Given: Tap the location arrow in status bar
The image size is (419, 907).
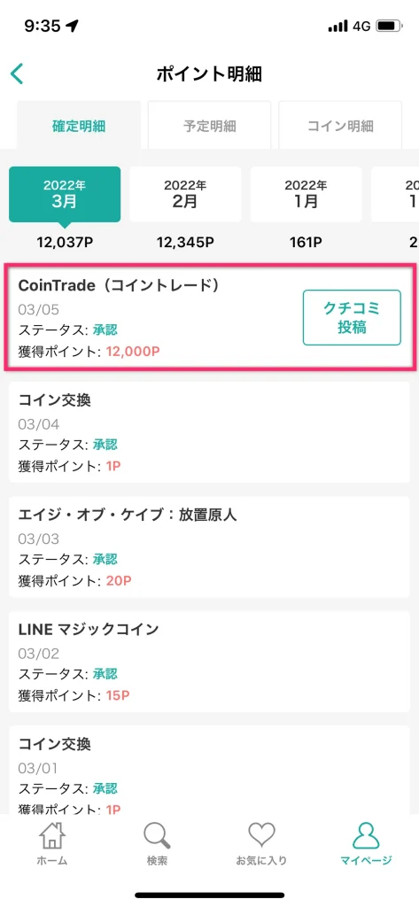Looking at the screenshot, I should pos(72,26).
